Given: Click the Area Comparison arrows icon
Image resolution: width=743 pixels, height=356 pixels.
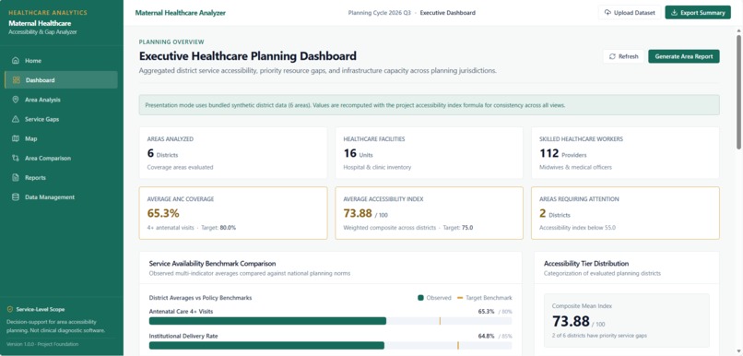Looking at the screenshot, I should click(16, 158).
